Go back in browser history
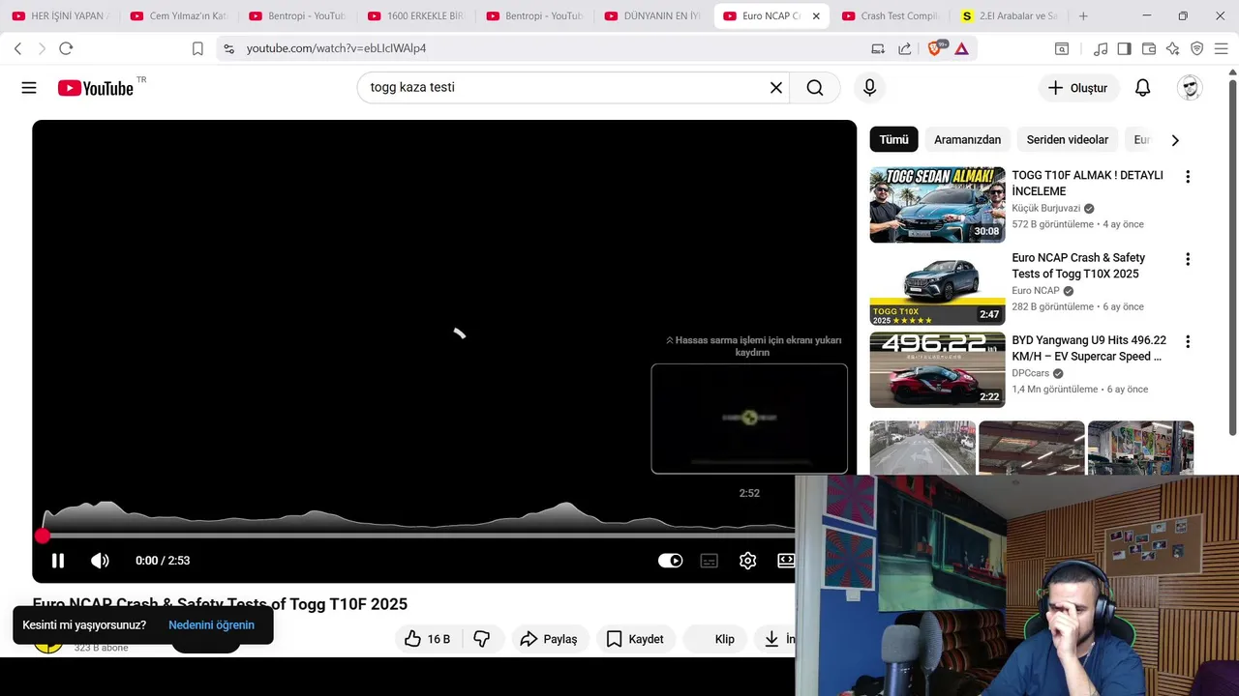 pyautogui.click(x=17, y=48)
